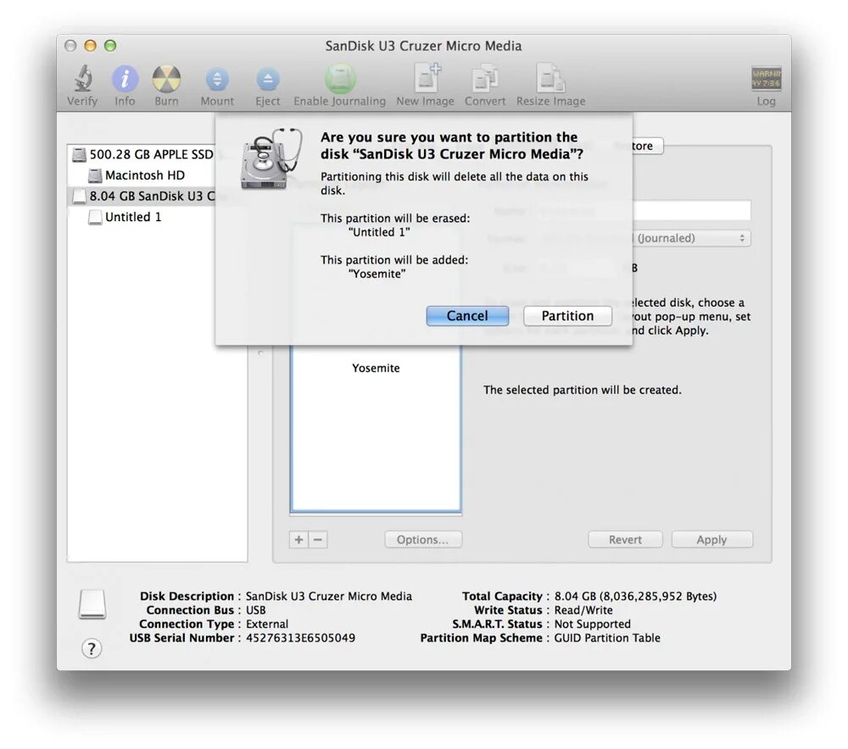Open the Options... button
The image size is (848, 749).
pyautogui.click(x=423, y=540)
